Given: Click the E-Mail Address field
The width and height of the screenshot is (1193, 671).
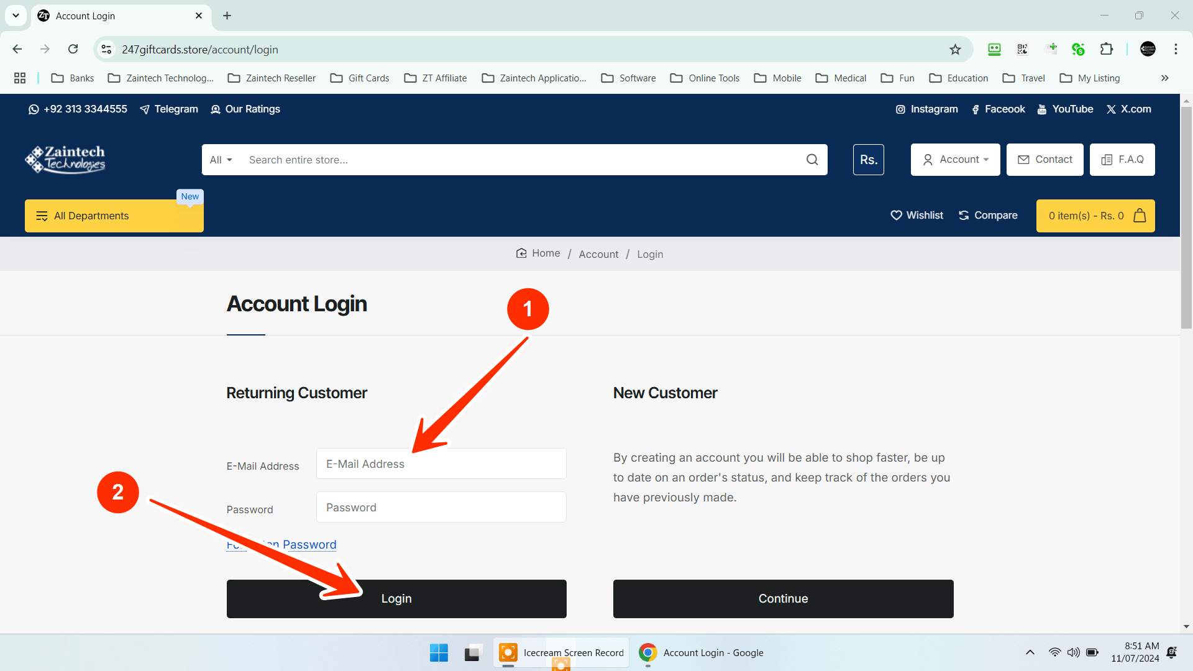Looking at the screenshot, I should (x=441, y=463).
